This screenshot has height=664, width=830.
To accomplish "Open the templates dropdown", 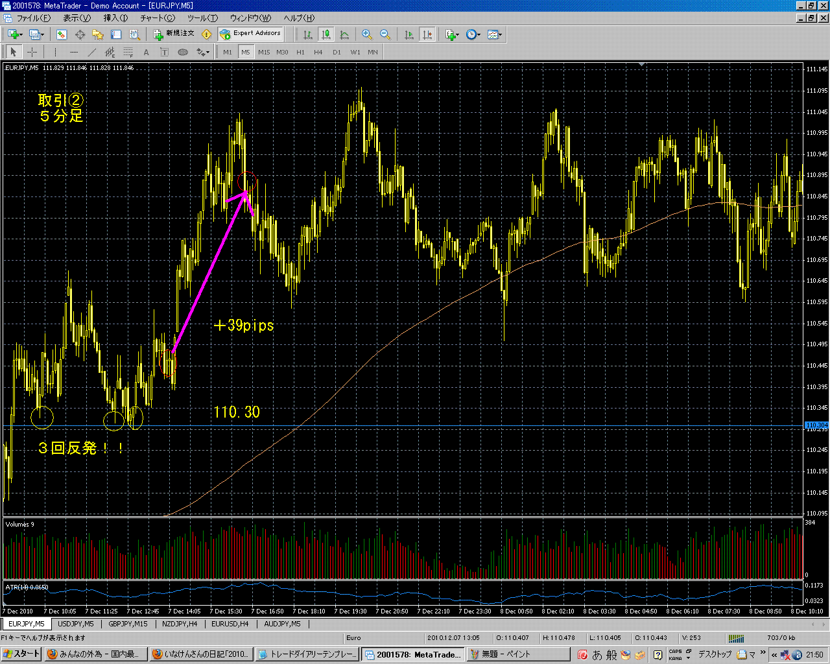I will 495,34.
